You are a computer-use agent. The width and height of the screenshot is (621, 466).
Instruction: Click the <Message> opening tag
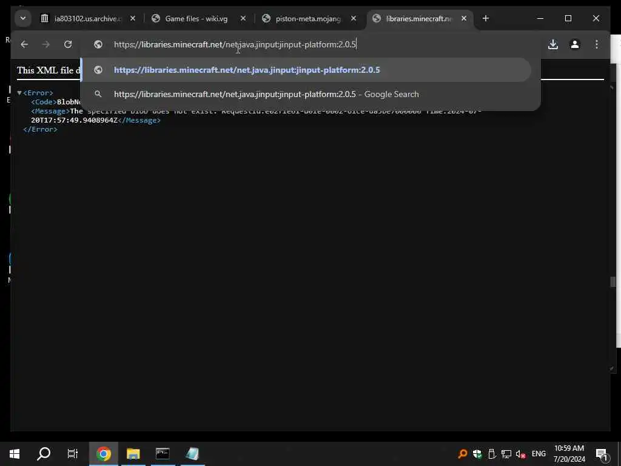(x=50, y=111)
